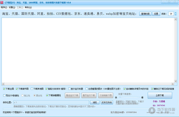The width and height of the screenshot is (179, 117).
Task: Click the 设置 button beside 皮肤
Action: (156, 14)
